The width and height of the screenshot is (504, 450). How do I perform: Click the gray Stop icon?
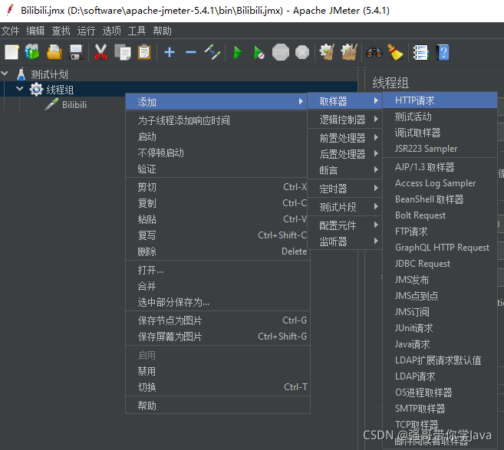[281, 52]
